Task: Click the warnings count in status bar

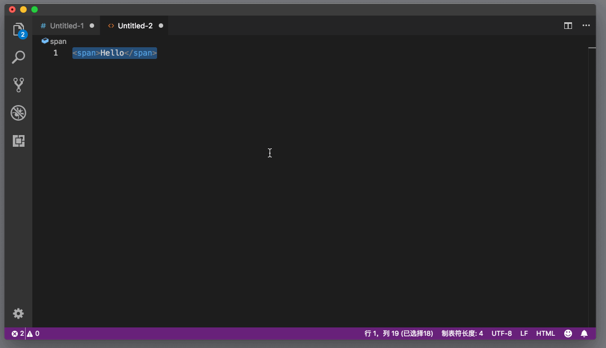Action: 33,334
